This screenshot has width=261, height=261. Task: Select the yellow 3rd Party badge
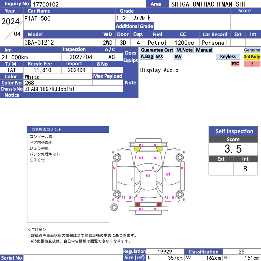point(252,57)
